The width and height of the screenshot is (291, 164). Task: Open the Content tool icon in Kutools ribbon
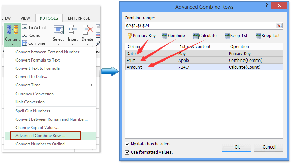12,30
